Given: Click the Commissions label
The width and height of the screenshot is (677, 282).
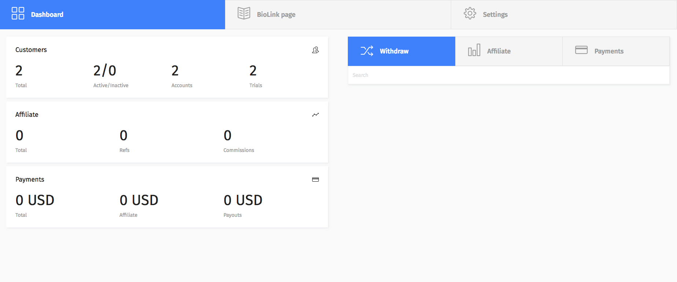Looking at the screenshot, I should pos(239,150).
